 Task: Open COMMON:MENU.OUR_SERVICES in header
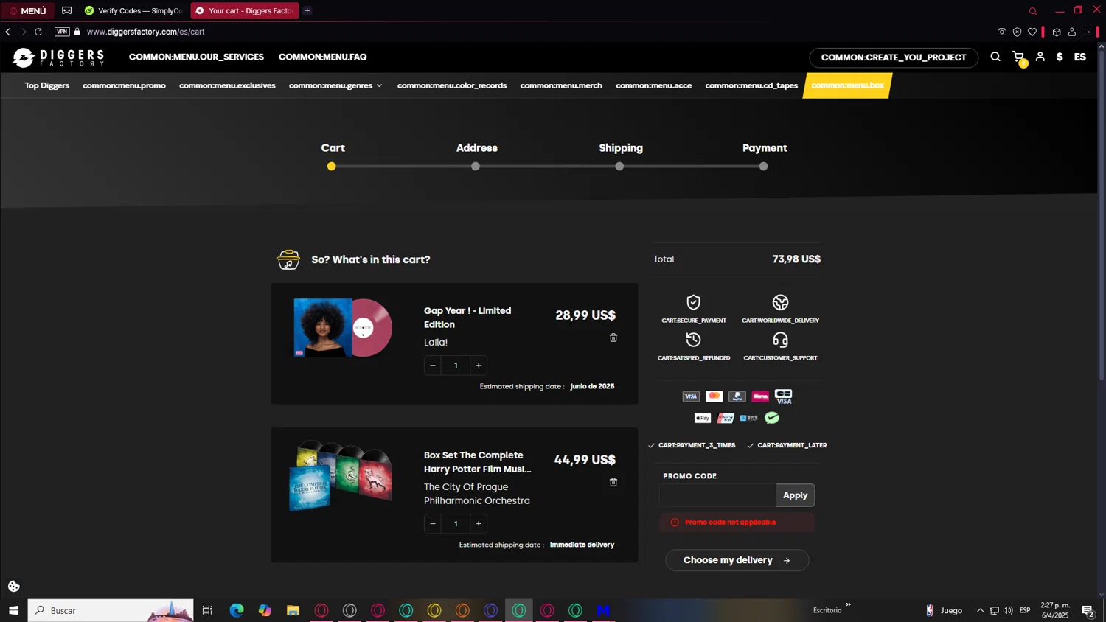tap(196, 57)
